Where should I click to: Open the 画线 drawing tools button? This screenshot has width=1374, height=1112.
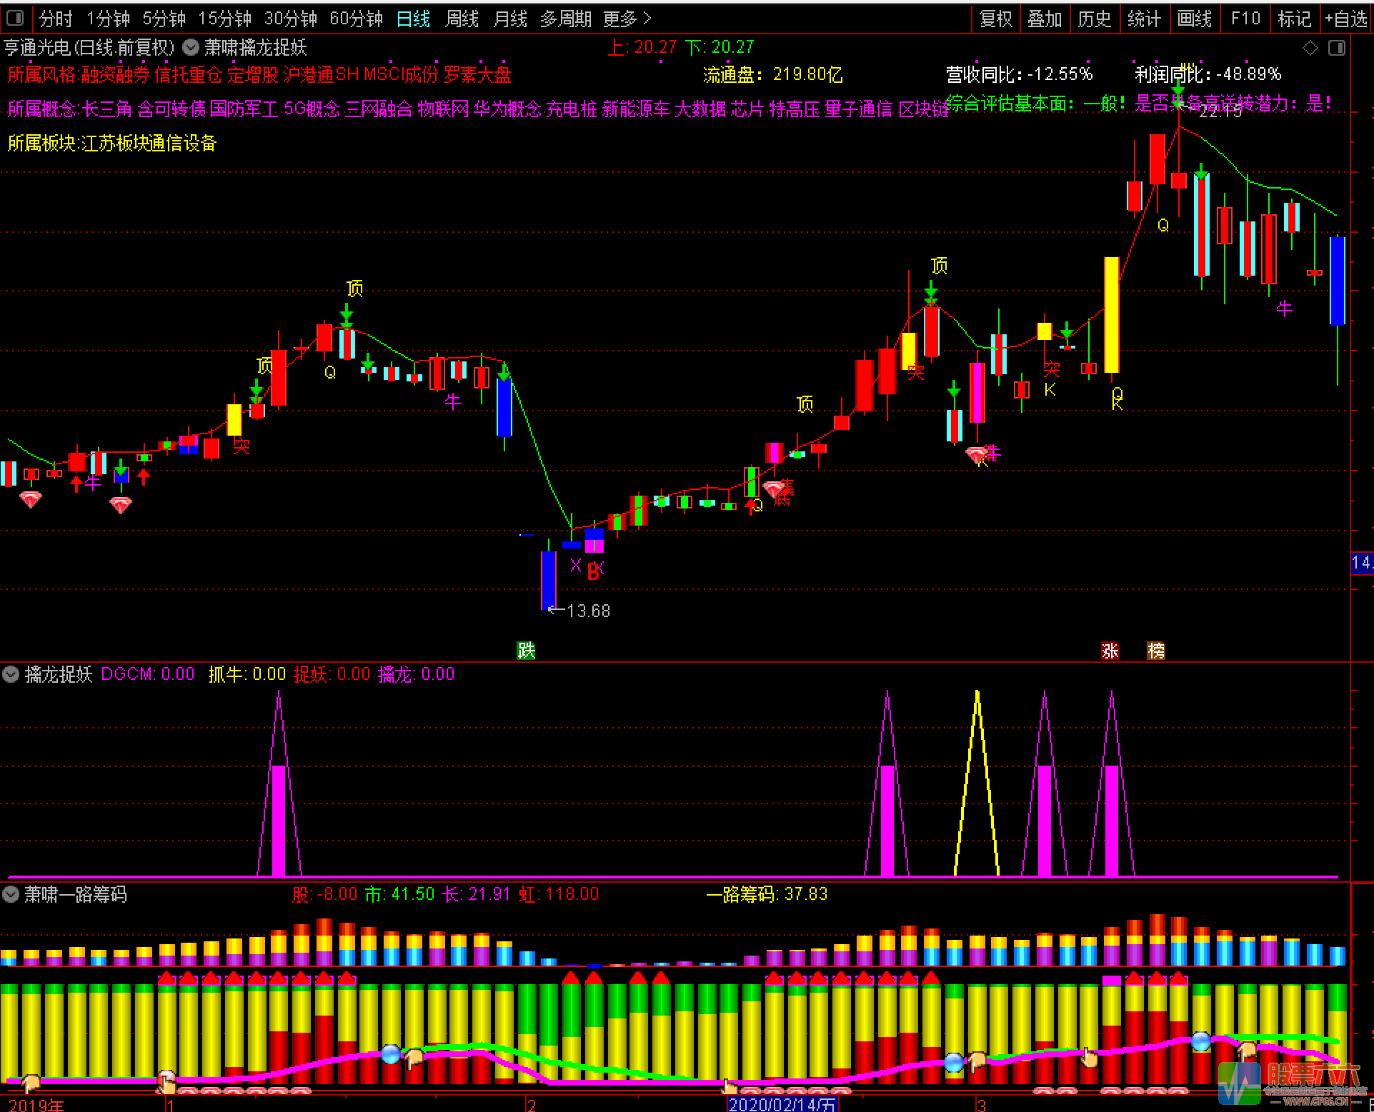[x=1195, y=19]
